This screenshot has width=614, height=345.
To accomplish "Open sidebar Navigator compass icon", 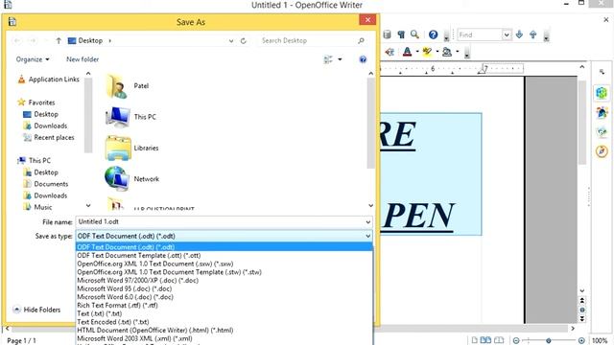I will click(x=602, y=151).
